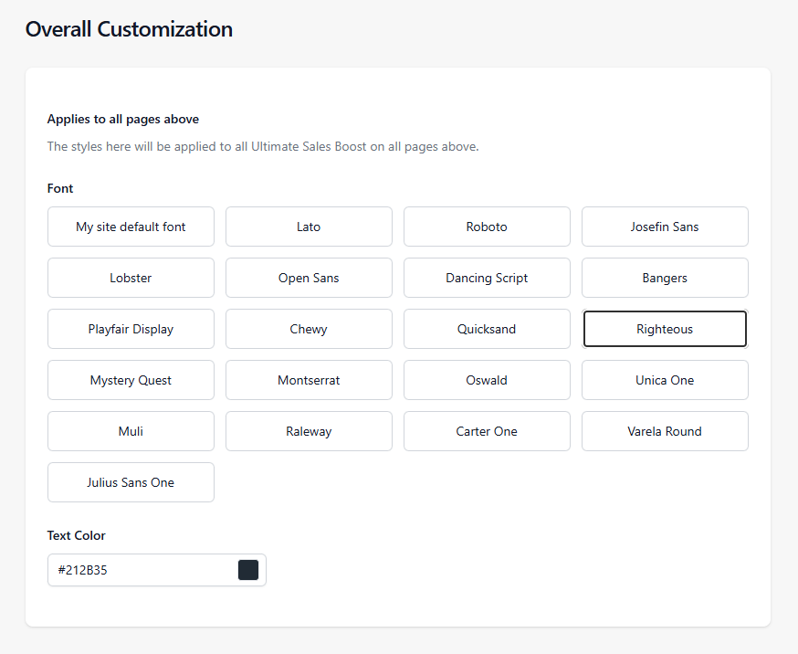
Task: Open the Text Color swatch picker
Action: 248,570
